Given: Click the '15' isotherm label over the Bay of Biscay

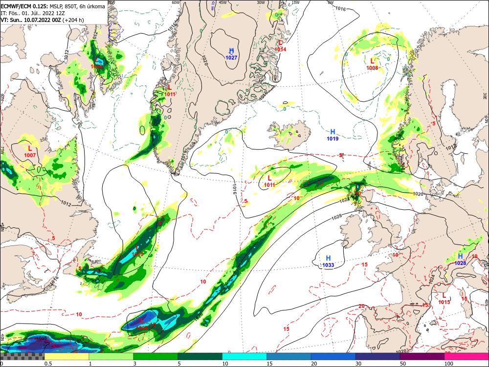Looking at the screenshot, I should (x=364, y=265).
